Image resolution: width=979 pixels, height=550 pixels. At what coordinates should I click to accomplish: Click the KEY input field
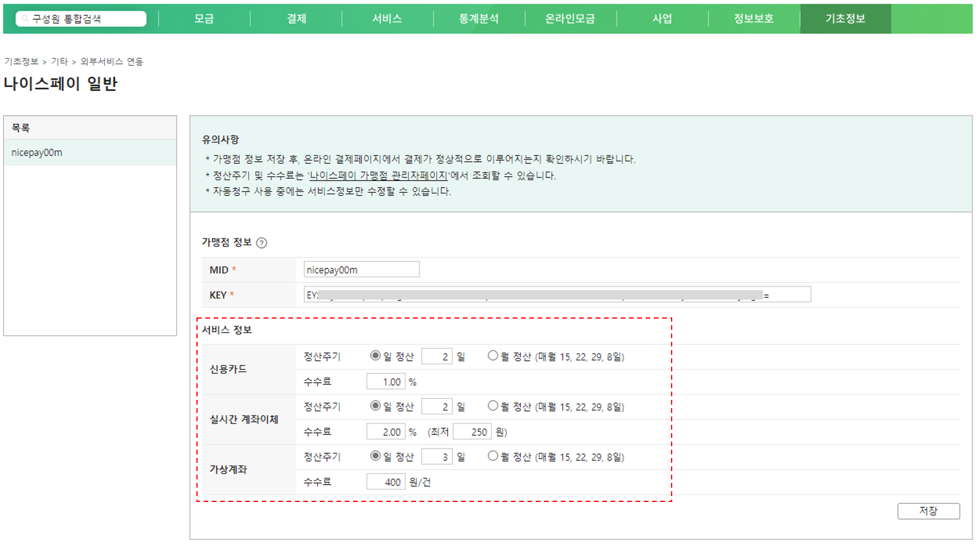[x=557, y=294]
